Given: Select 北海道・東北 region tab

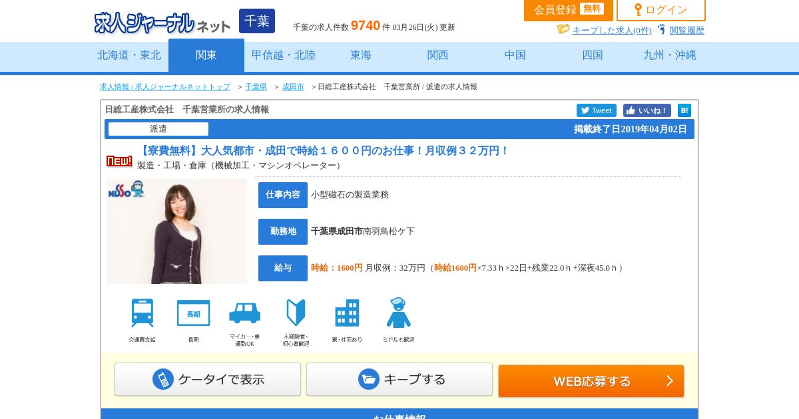Looking at the screenshot, I should coord(129,55).
